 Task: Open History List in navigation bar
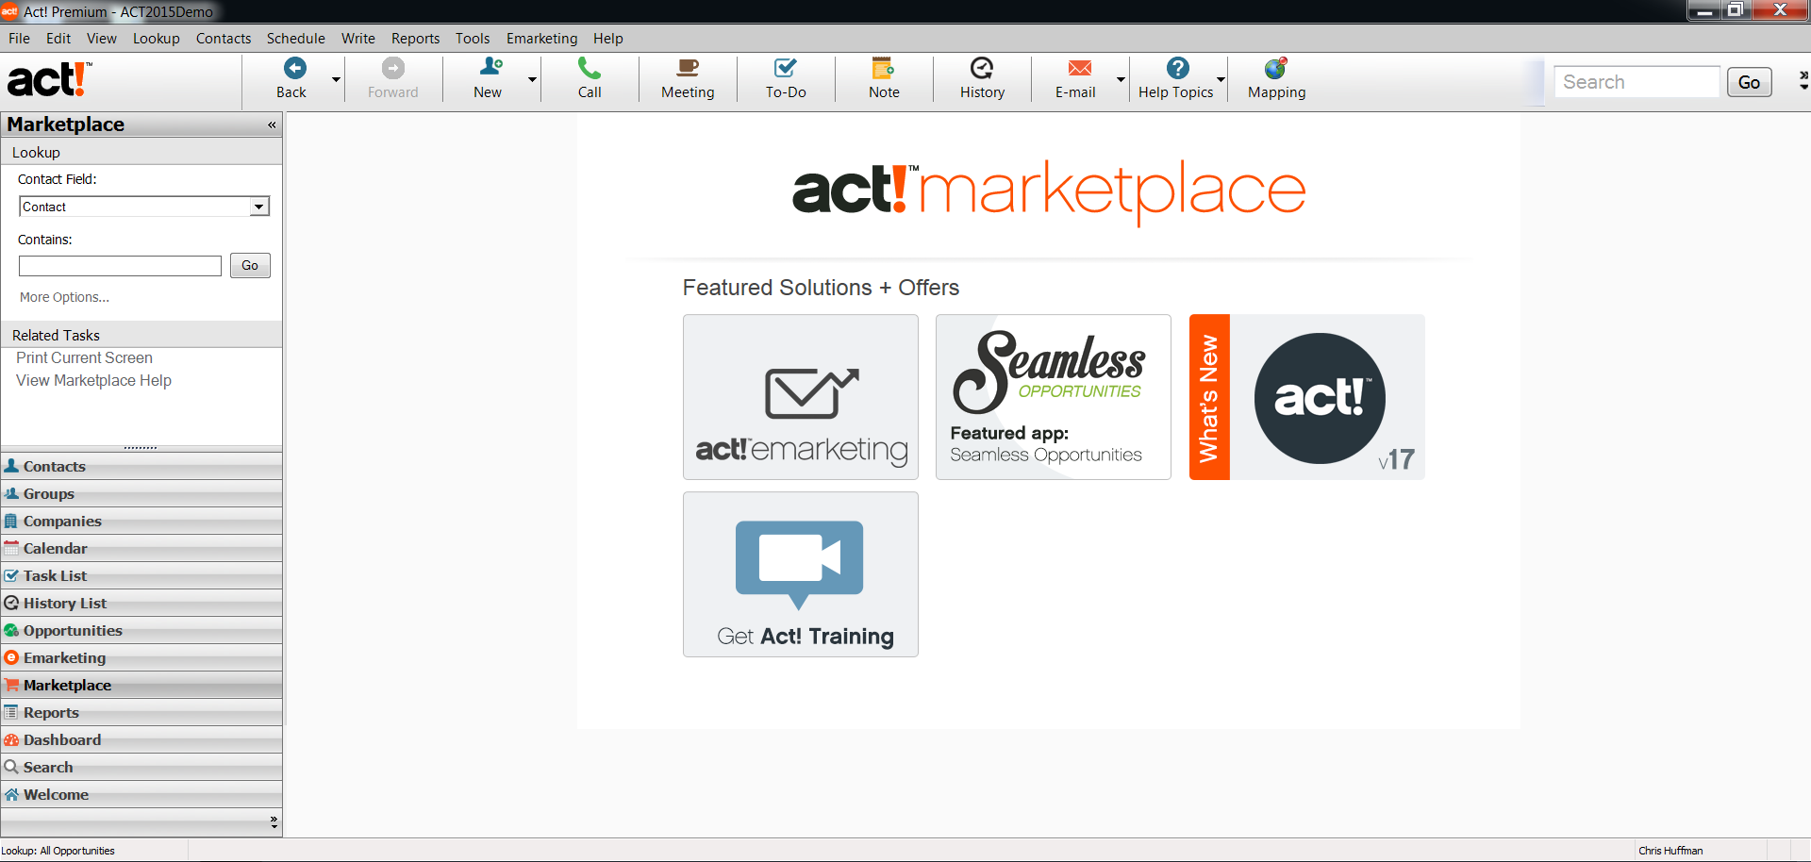coord(141,603)
